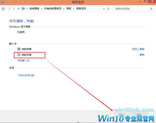
Task: Expand the chevron after 控制面板 breadcrumb
Action: [x=42, y=9]
